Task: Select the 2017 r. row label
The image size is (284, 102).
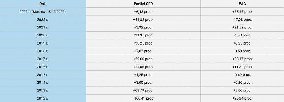Action: pyautogui.click(x=42, y=59)
